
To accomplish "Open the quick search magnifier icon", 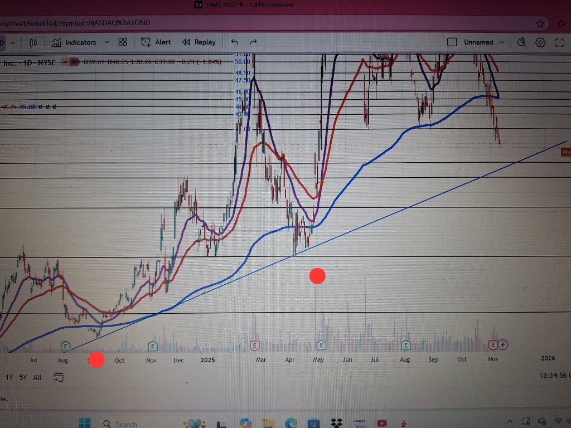I will (x=522, y=42).
